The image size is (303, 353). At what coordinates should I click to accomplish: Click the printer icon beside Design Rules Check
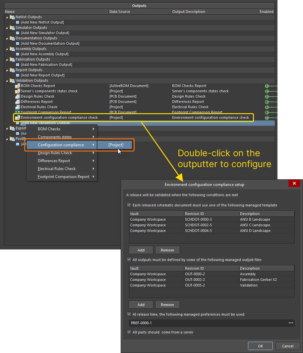click(x=17, y=96)
